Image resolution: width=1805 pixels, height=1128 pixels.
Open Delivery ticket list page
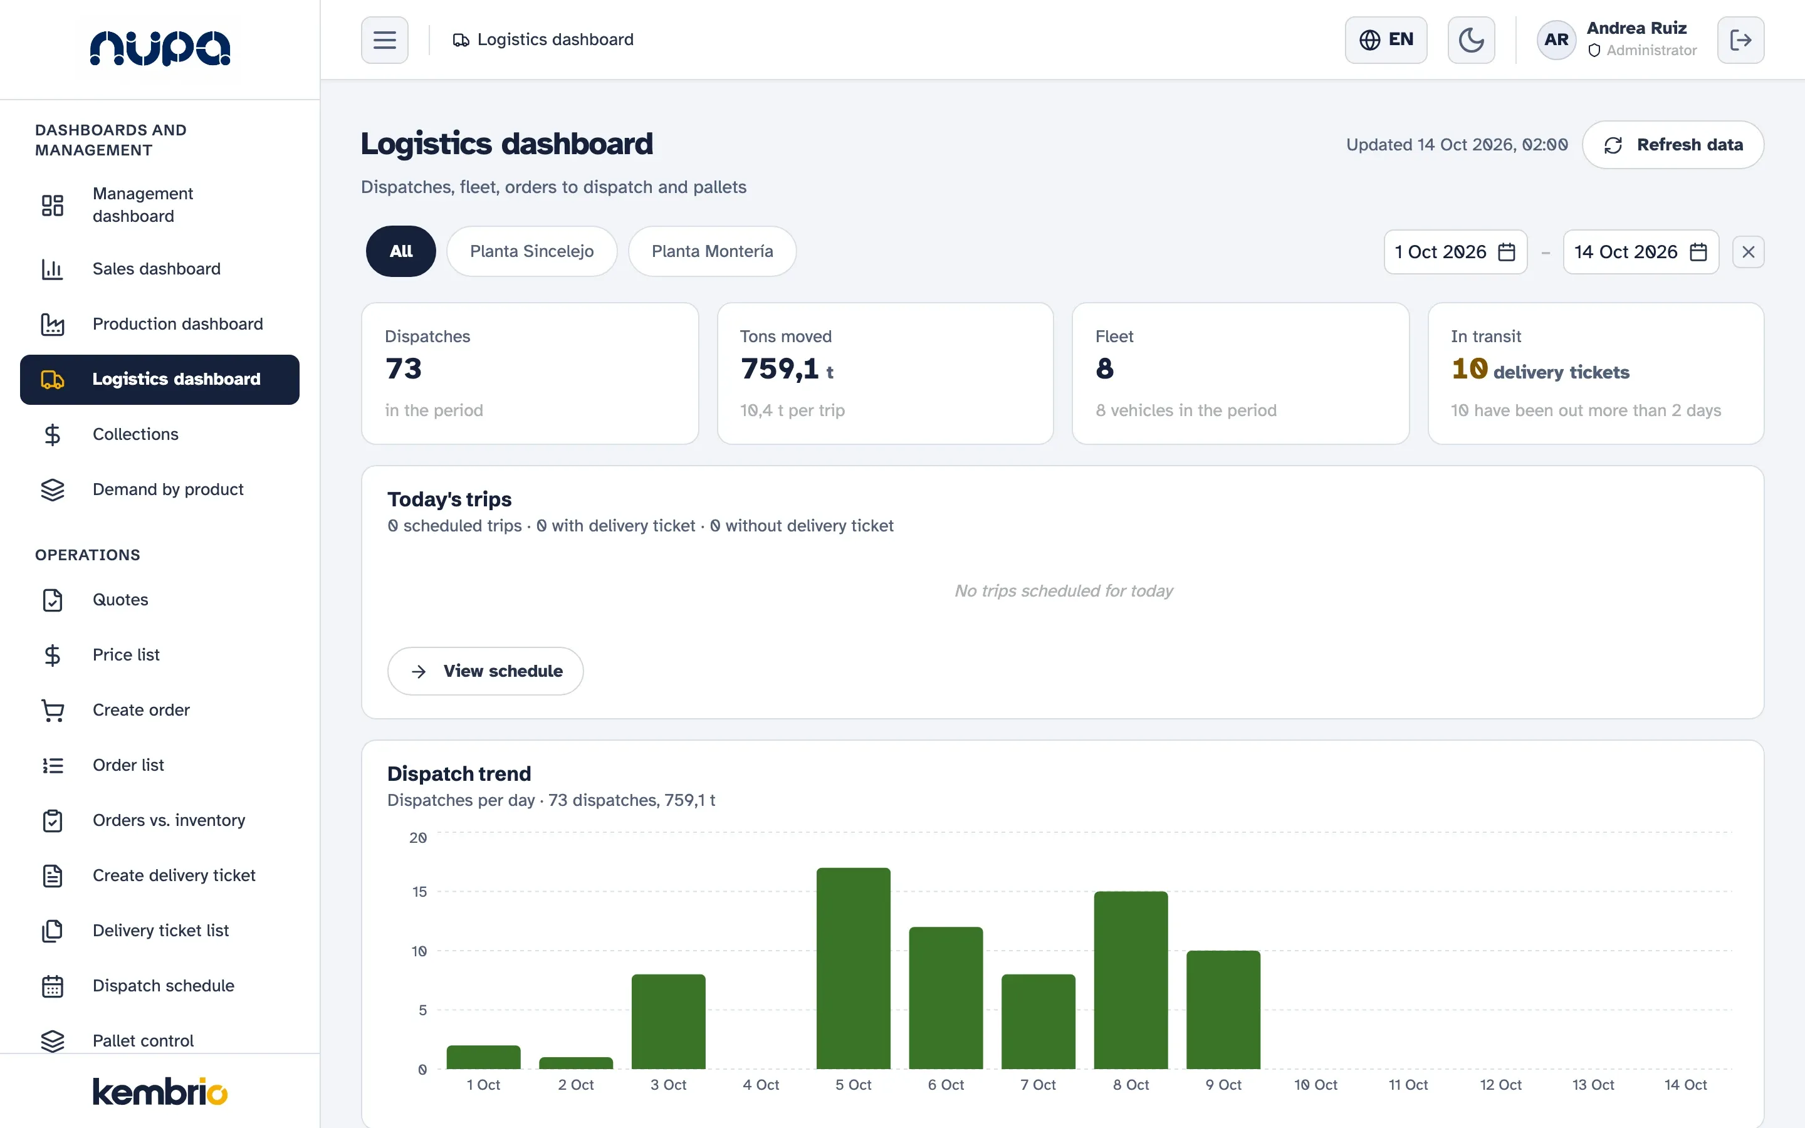(x=160, y=931)
